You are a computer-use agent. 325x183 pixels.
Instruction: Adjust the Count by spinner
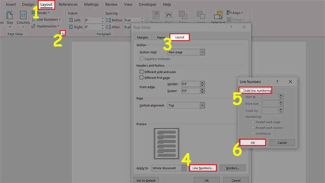(x=281, y=111)
